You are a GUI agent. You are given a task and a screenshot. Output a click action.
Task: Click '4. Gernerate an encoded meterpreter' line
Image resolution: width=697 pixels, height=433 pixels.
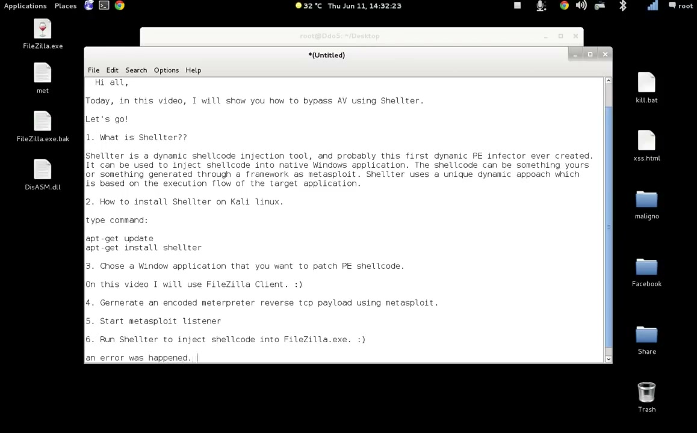262,303
